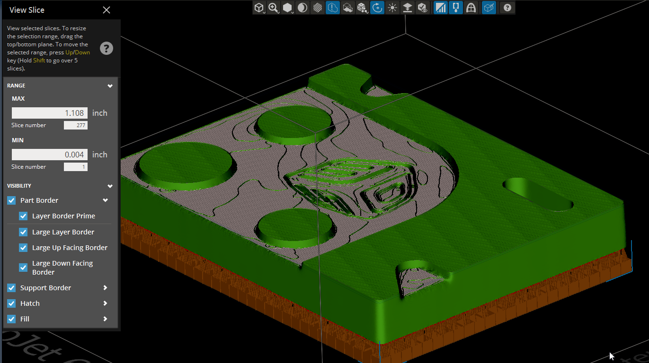The image size is (649, 363).
Task: Click the zoom magnifier tool
Action: click(274, 8)
